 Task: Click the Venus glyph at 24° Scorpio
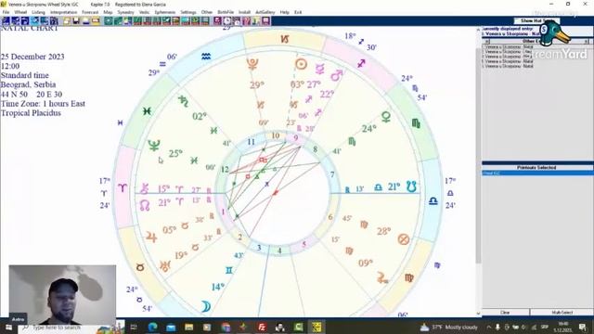tap(386, 117)
